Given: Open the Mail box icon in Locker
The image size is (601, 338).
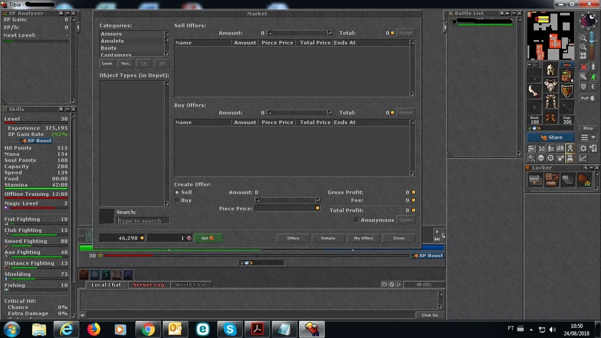Looking at the screenshot, I should (x=568, y=180).
